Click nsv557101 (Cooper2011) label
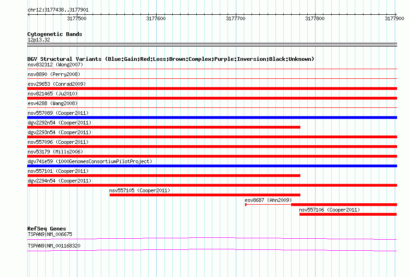This screenshot has width=410, height=277. [x=58, y=171]
